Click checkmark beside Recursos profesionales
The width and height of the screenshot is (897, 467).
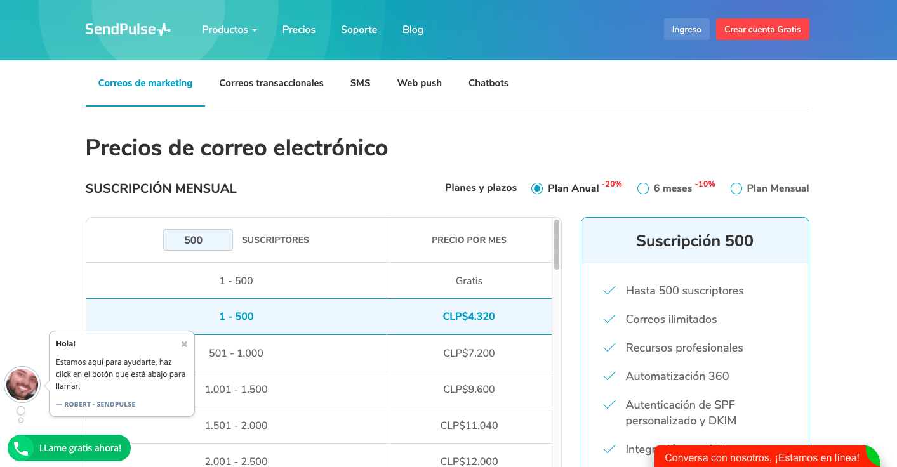(609, 348)
